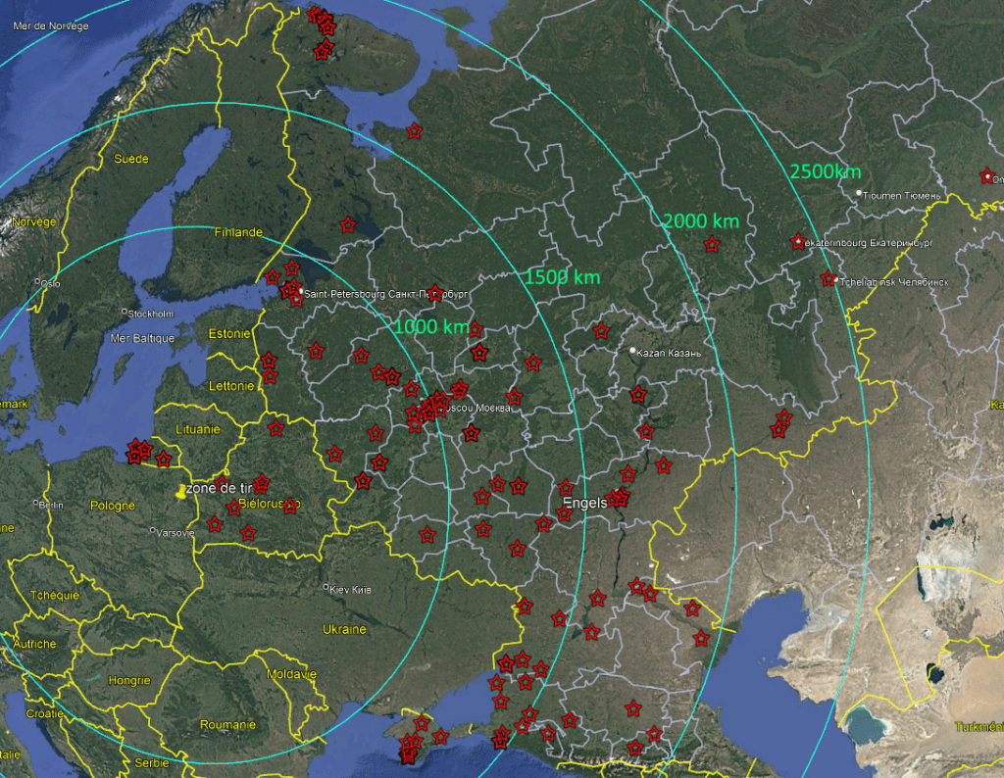This screenshot has width=1004, height=778.
Task: Select the white city dot for Kiev
Action: 326,588
